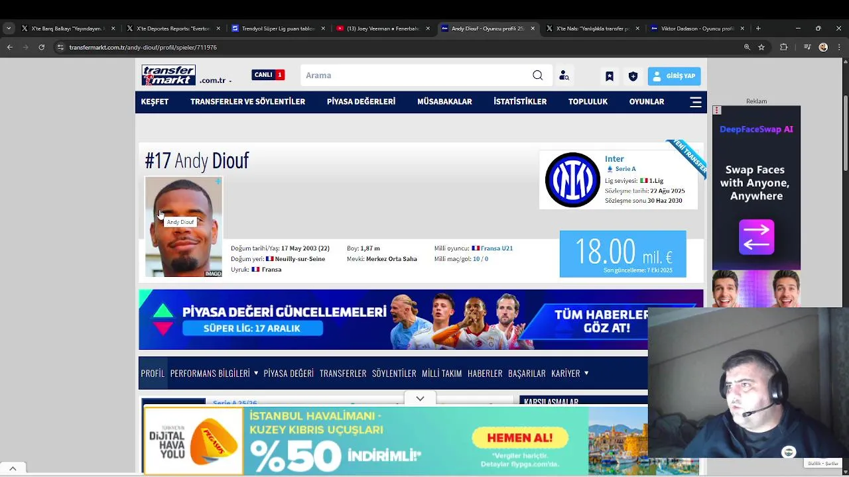Screen dimensions: 849x477
Task: Open the TOPLULUK menu
Action: [x=588, y=101]
